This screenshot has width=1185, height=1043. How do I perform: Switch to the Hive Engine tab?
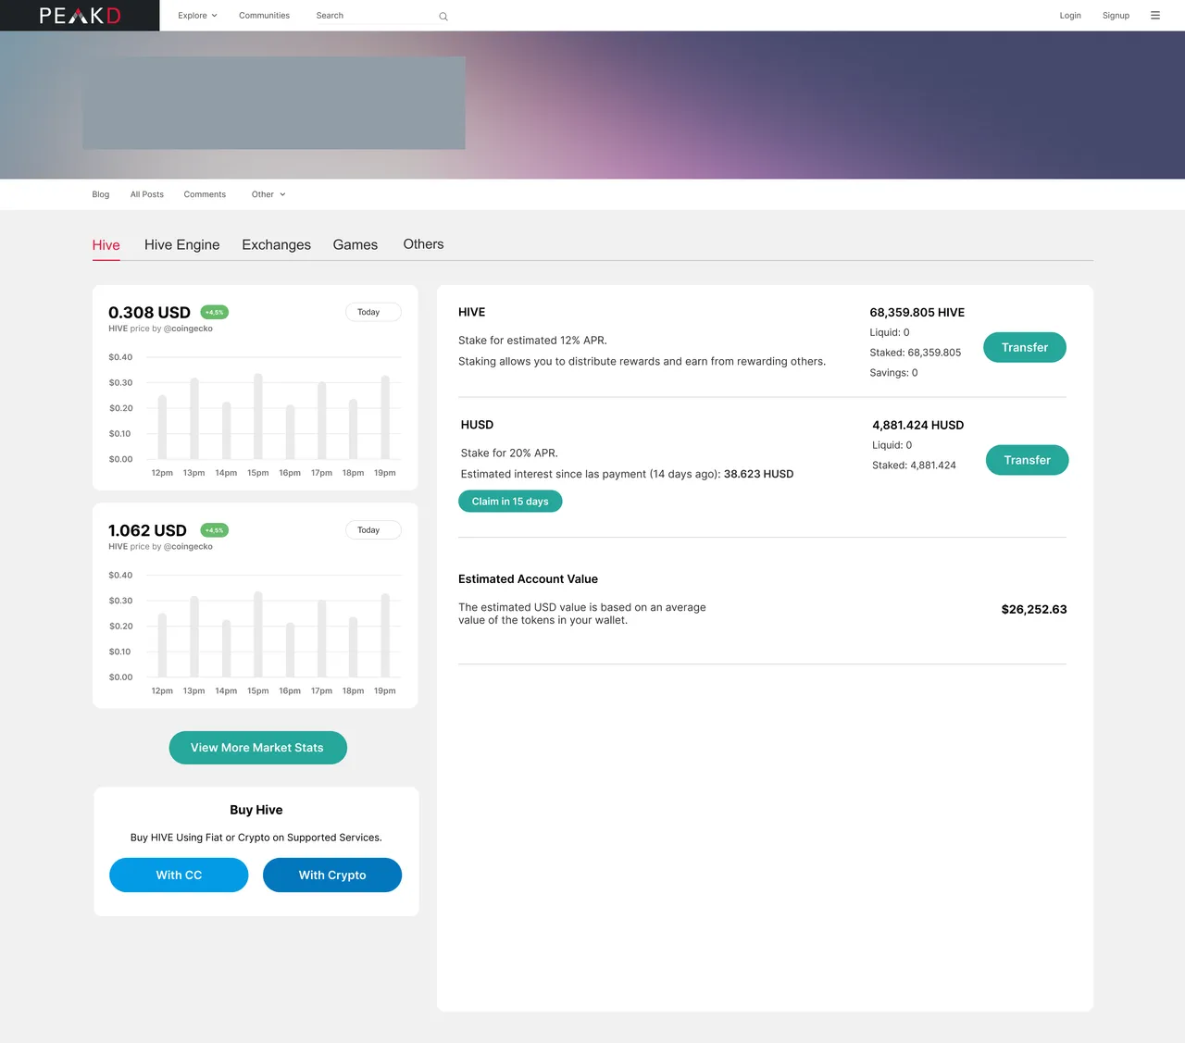[x=182, y=245]
